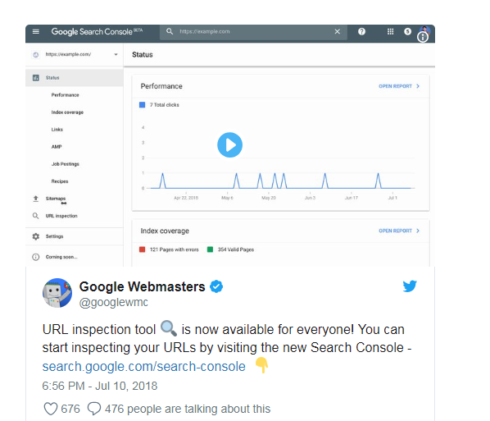Viewport: 490px width, 421px height.
Task: Like the tweet with heart icon
Action: (x=51, y=409)
